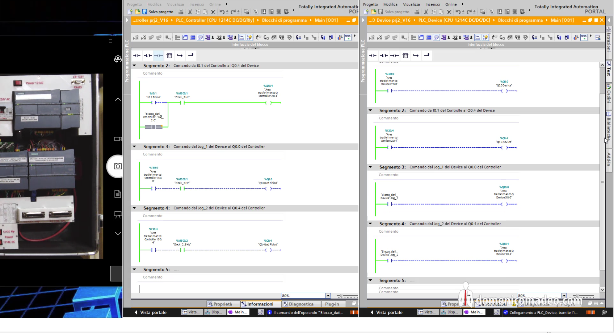Click Salva progetto in the left window
This screenshot has width=614, height=333.
click(157, 12)
